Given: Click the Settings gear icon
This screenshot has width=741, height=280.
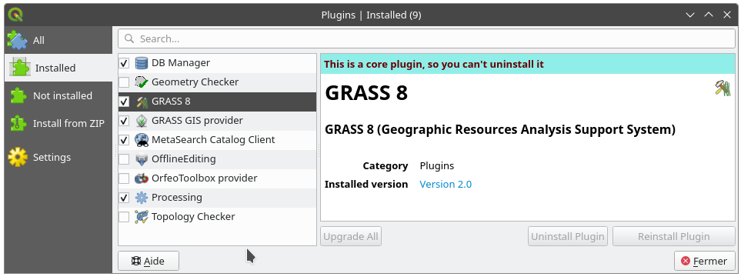Looking at the screenshot, I should [x=18, y=157].
